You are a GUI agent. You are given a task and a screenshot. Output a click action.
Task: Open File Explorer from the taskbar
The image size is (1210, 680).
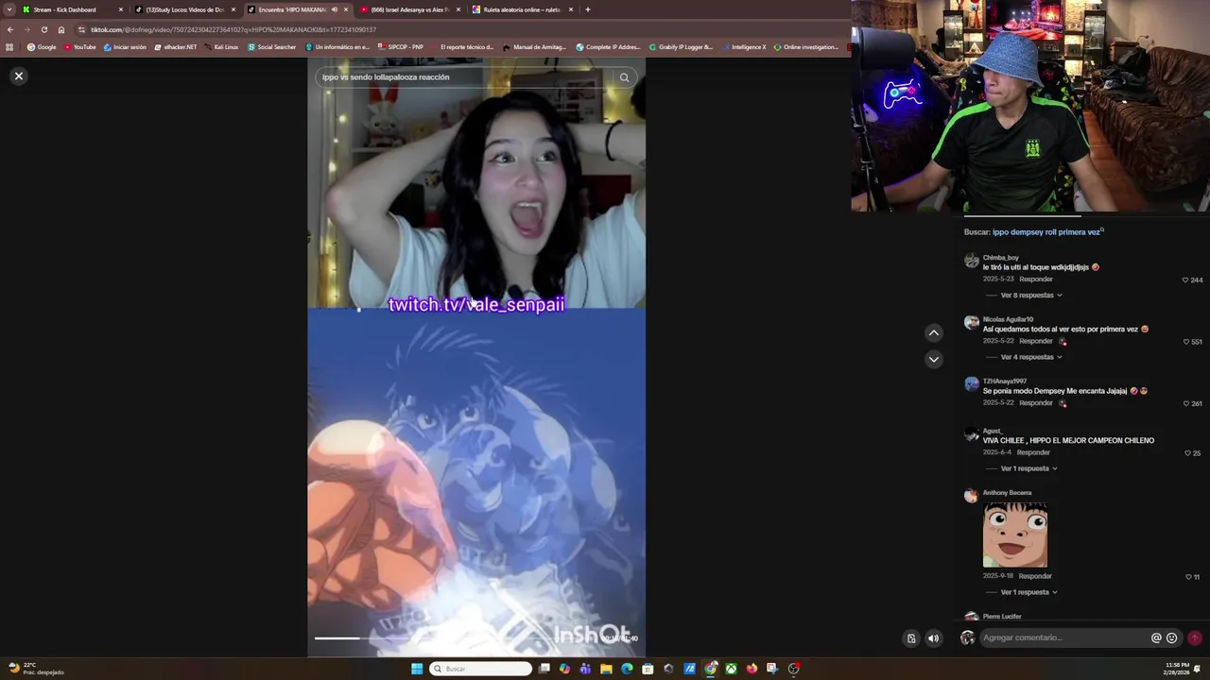[x=606, y=669]
